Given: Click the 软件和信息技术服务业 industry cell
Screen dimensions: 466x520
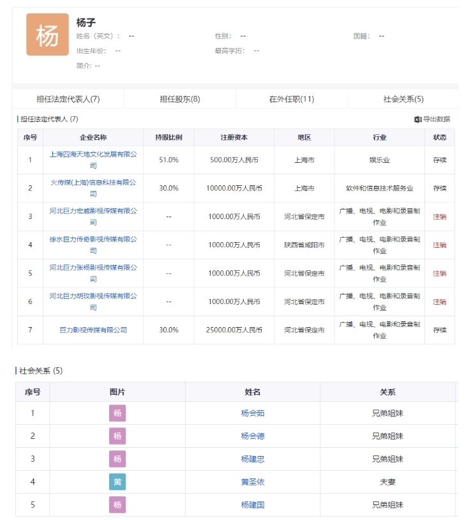Looking at the screenshot, I should coord(379,188).
